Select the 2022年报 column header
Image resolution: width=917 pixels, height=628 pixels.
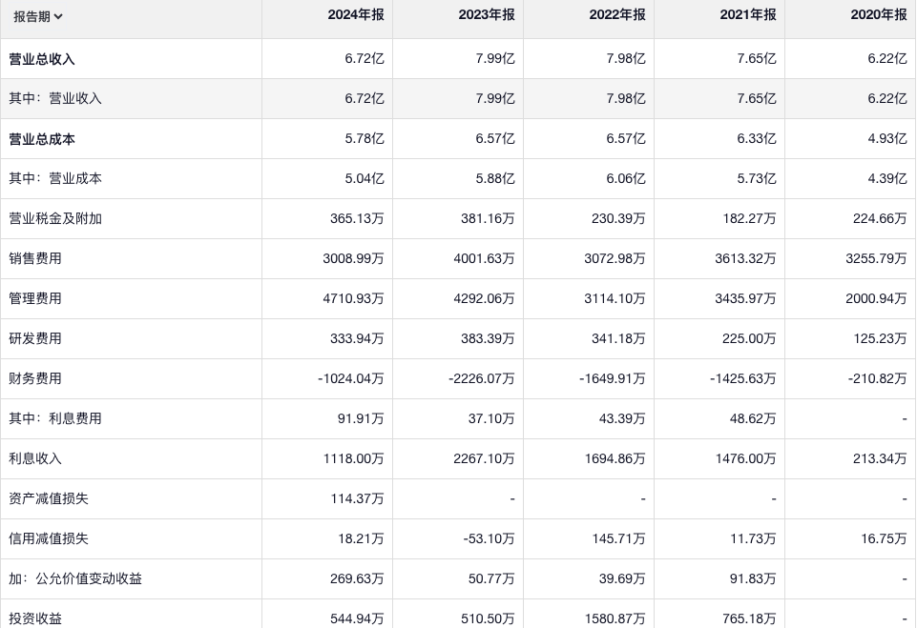point(616,15)
